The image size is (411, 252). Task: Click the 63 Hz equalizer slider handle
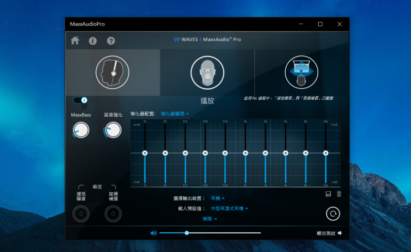point(165,153)
